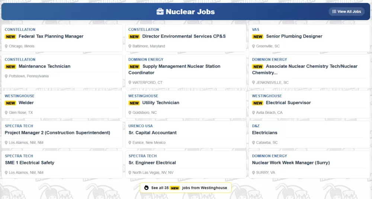Click VAS company label

[256, 30]
